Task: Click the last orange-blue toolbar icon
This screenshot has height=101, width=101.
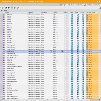Action: coord(18,8)
